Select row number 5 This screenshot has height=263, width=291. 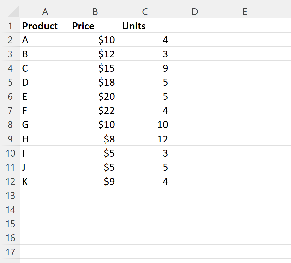click(10, 82)
